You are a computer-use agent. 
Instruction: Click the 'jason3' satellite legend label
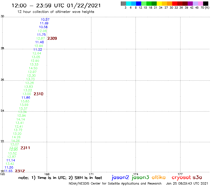tap(140, 177)
